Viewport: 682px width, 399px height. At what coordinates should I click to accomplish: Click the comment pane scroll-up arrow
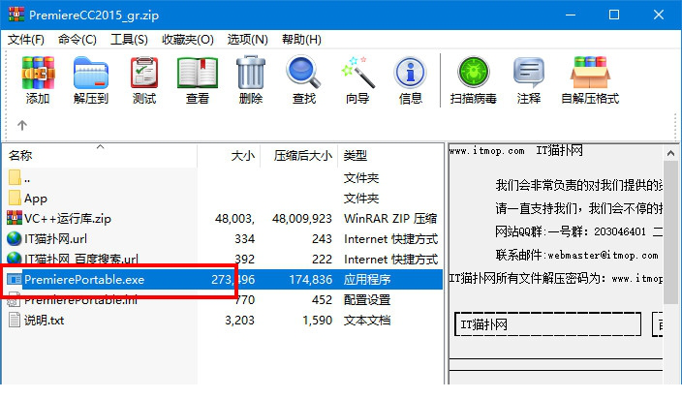pyautogui.click(x=670, y=153)
